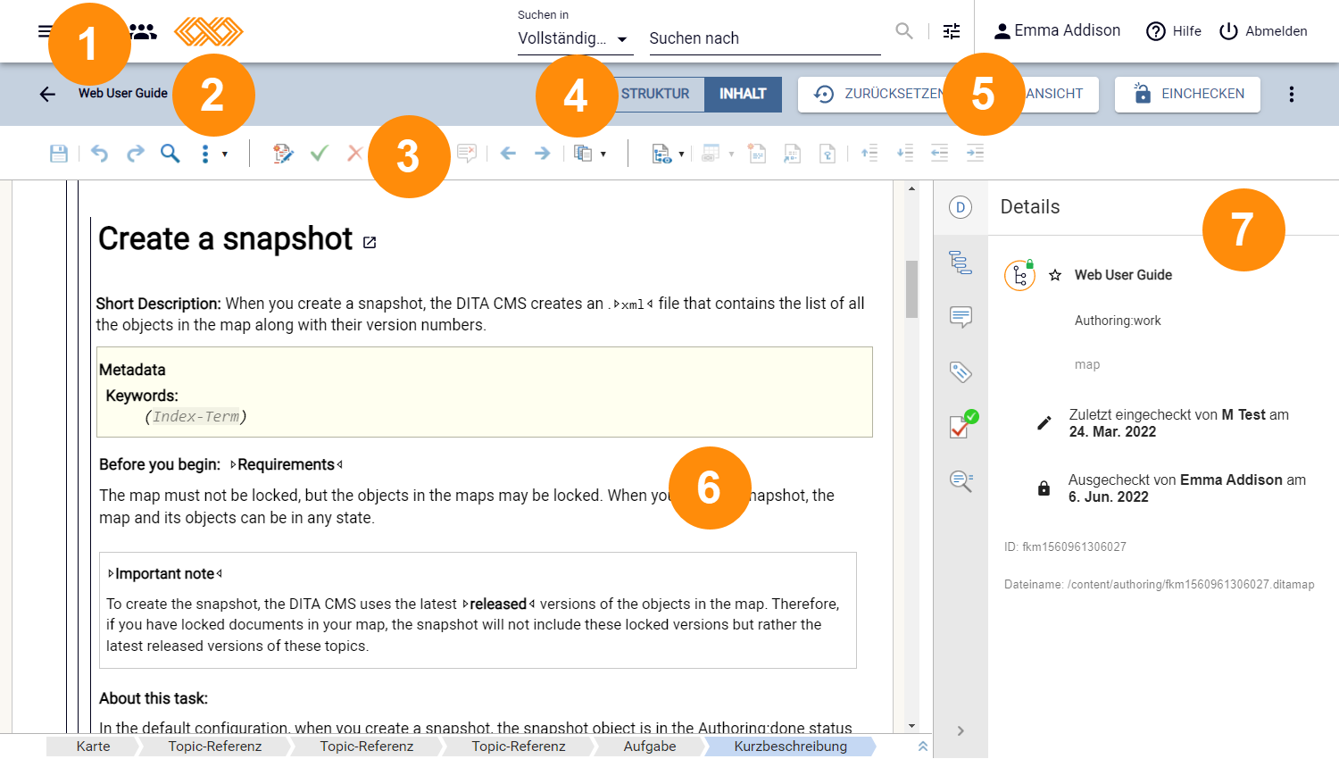The width and height of the screenshot is (1339, 759).
Task: Click the insert reference document icon
Action: point(792,154)
